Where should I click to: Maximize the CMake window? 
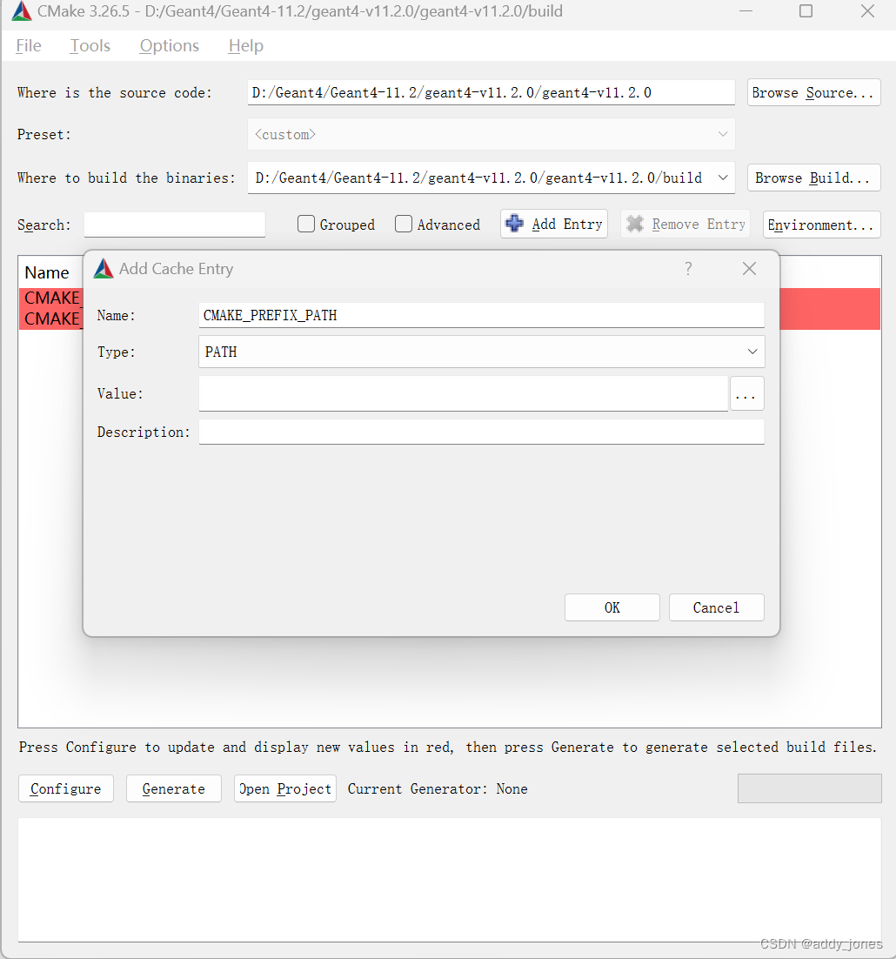(x=806, y=11)
